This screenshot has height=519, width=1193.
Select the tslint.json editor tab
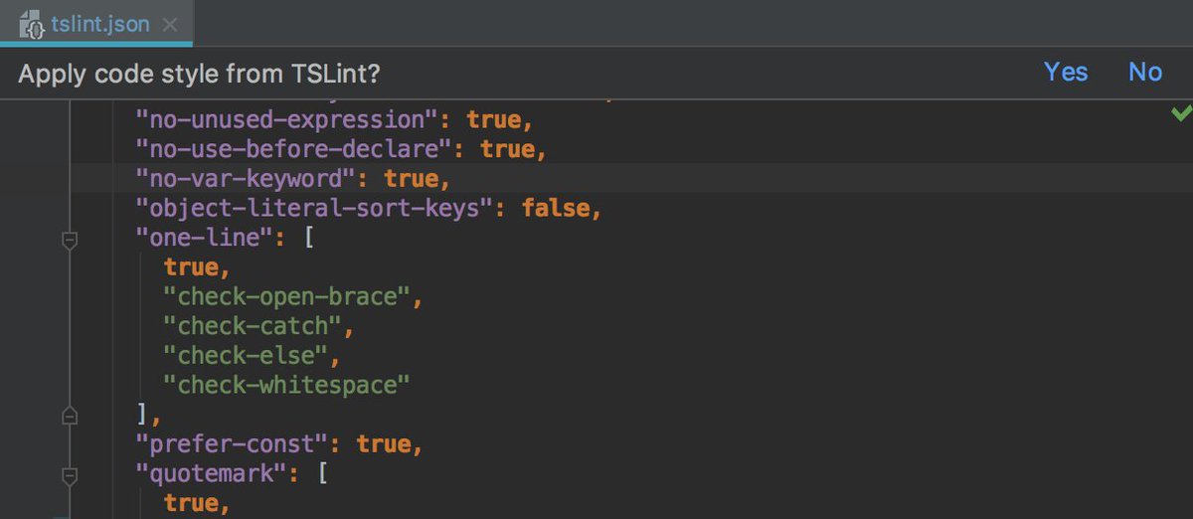pyautogui.click(x=96, y=23)
